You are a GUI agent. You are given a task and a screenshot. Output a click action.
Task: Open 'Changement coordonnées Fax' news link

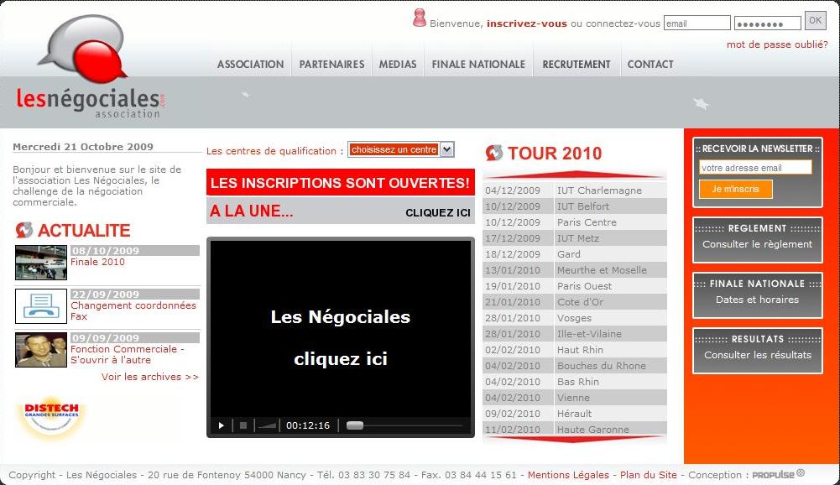133,310
